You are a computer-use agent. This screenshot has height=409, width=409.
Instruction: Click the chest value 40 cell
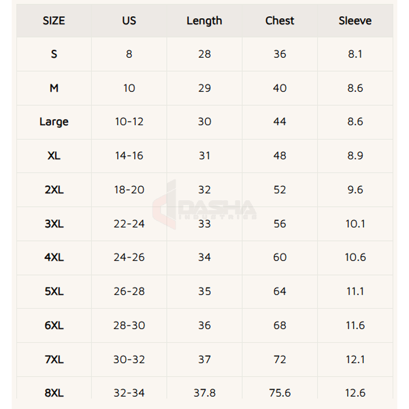click(x=280, y=88)
